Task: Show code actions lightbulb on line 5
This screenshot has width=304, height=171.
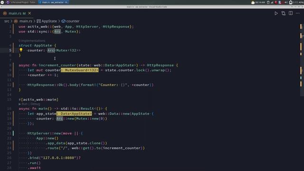Action: coord(21,50)
